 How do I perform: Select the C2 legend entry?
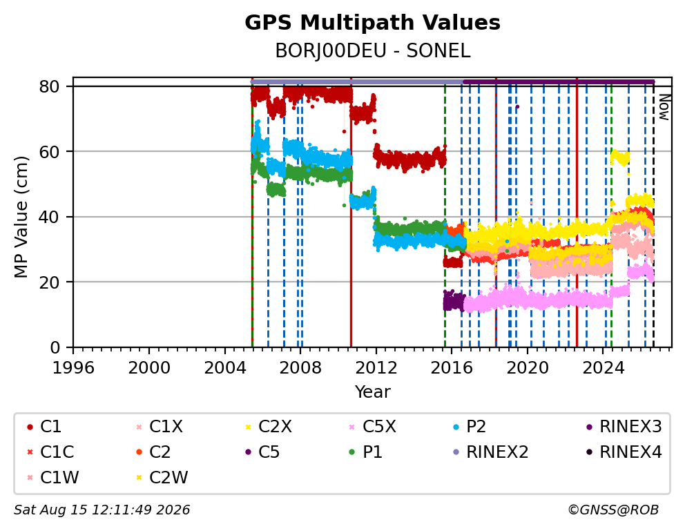(153, 452)
